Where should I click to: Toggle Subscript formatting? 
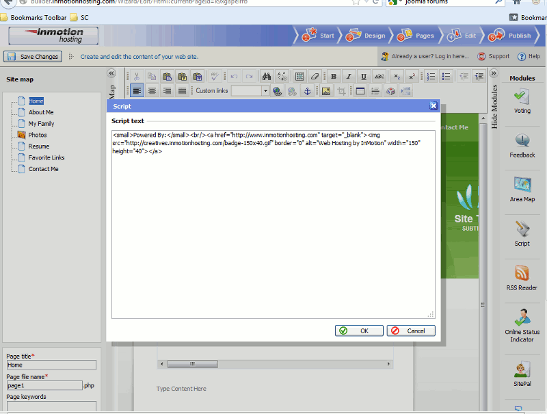coord(397,77)
